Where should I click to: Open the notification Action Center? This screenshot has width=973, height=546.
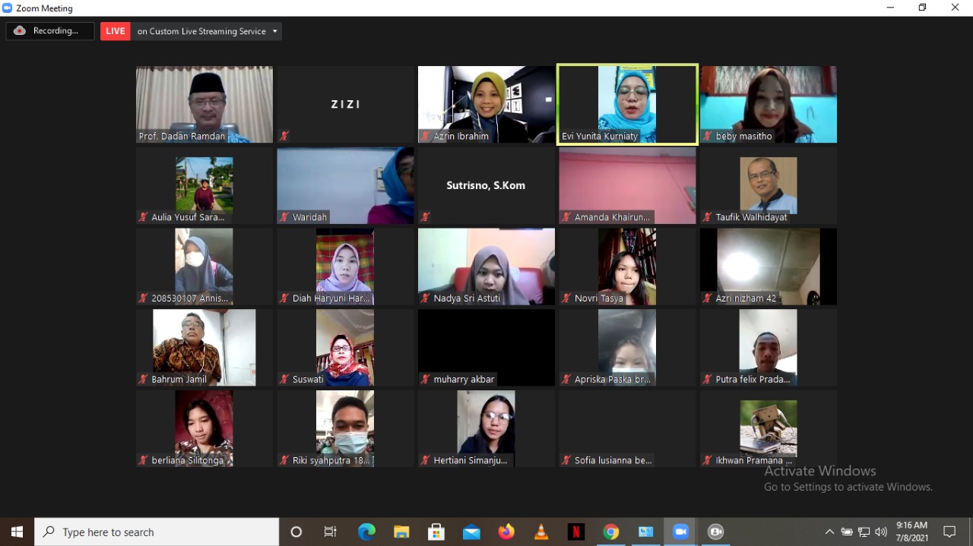(x=949, y=532)
